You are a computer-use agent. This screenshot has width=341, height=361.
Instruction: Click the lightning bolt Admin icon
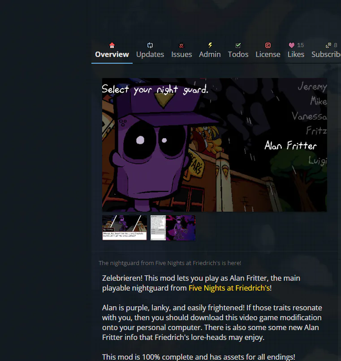pyautogui.click(x=210, y=45)
